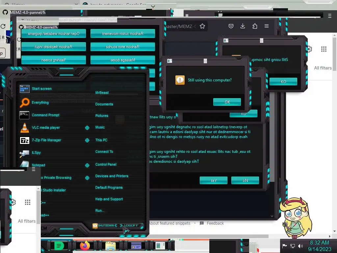The image size is (337, 253).
Task: Click 'sexob egasseM' panel button
Action: pyautogui.click(x=122, y=60)
